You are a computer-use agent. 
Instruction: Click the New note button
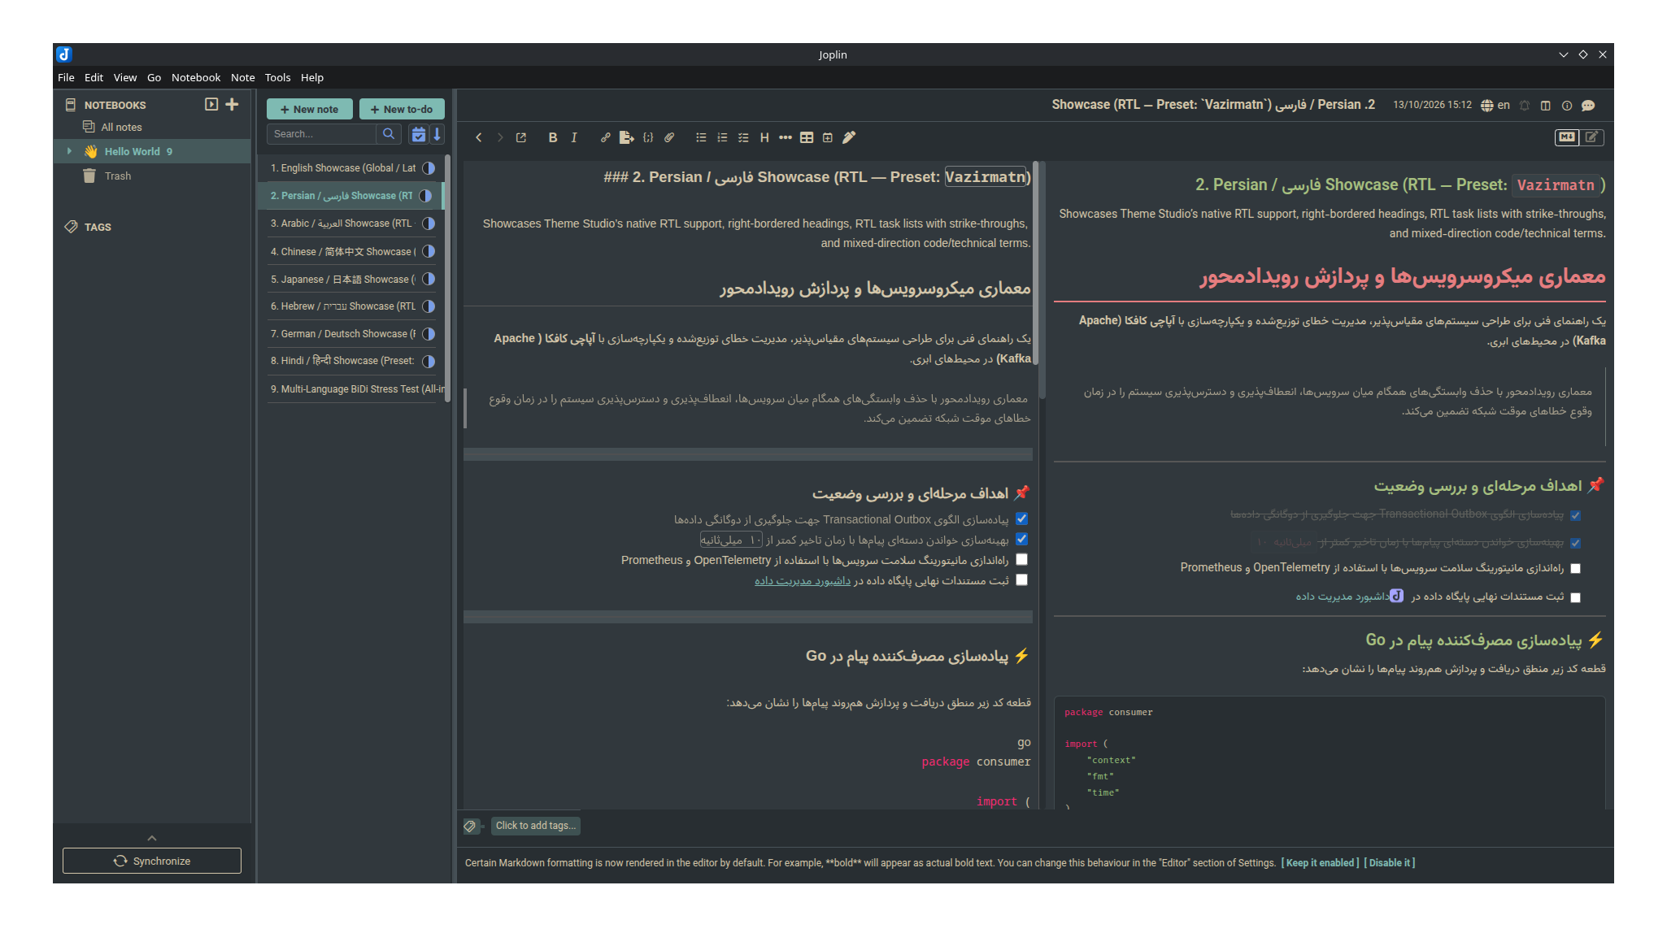point(309,109)
